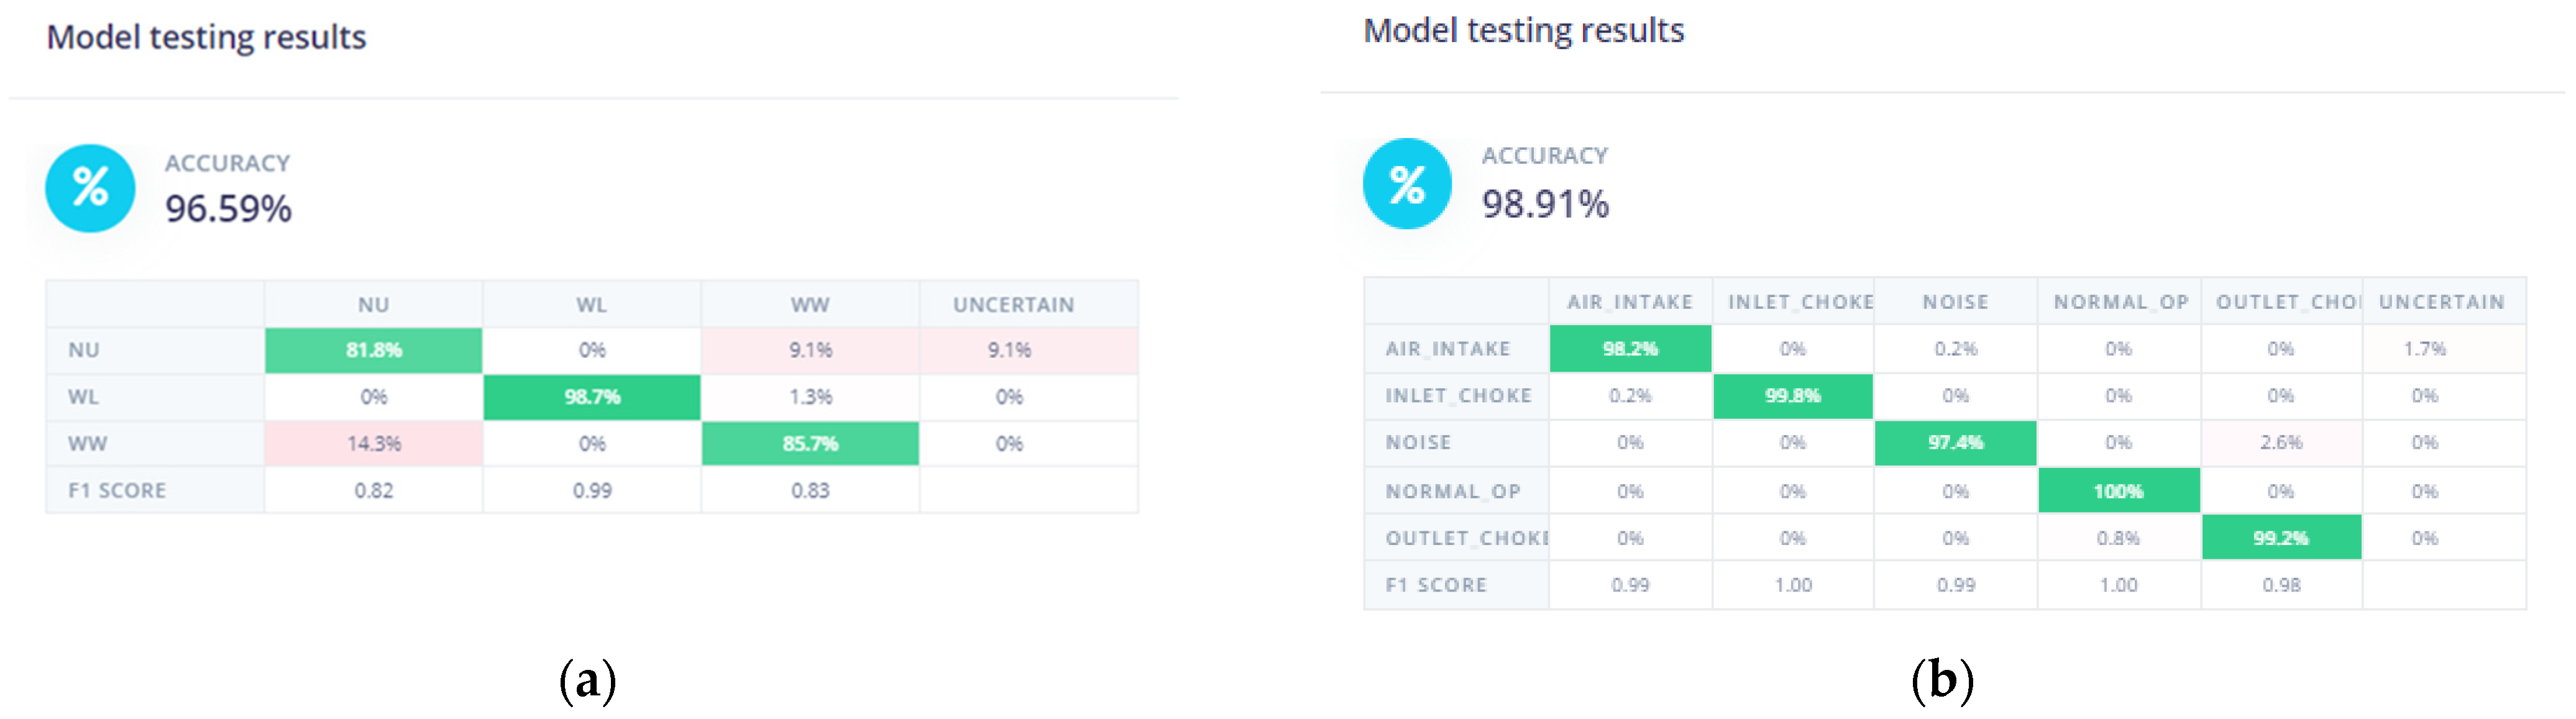The height and width of the screenshot is (719, 2576).
Task: Click the percent icon beside 98.91% accuracy
Action: [x=1407, y=183]
